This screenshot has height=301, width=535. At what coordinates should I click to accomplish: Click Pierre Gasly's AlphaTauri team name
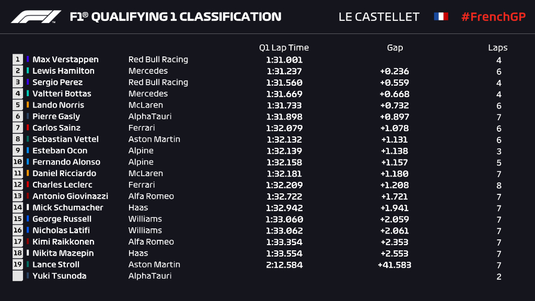tap(150, 117)
